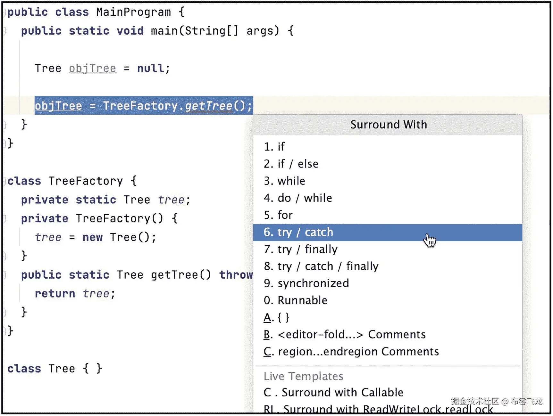The image size is (553, 416).
Task: Choose the 'A. { }' braces option
Action: coord(276,317)
